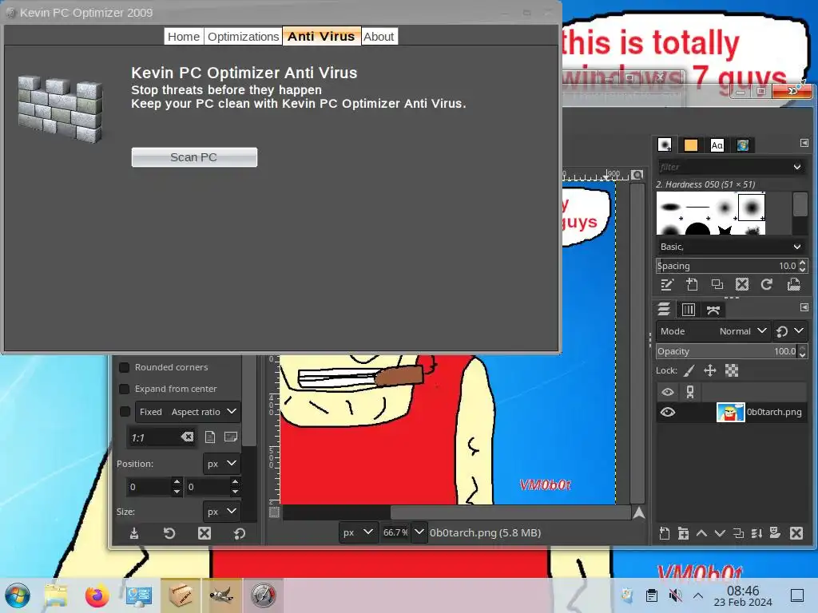818x613 pixels.
Task: Refresh the brushes list
Action: [766, 285]
